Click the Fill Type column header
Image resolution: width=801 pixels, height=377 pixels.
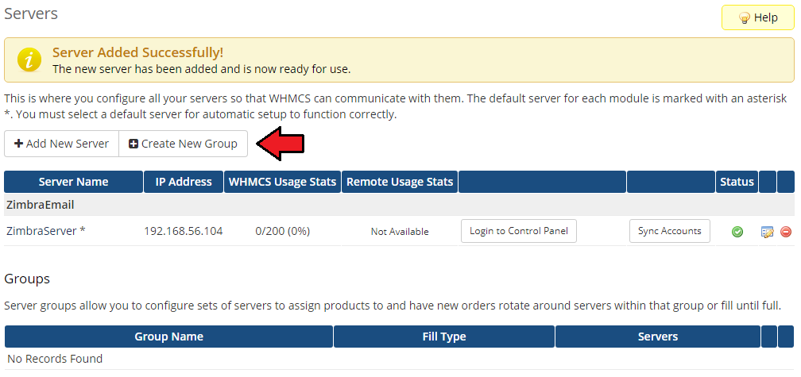(444, 337)
